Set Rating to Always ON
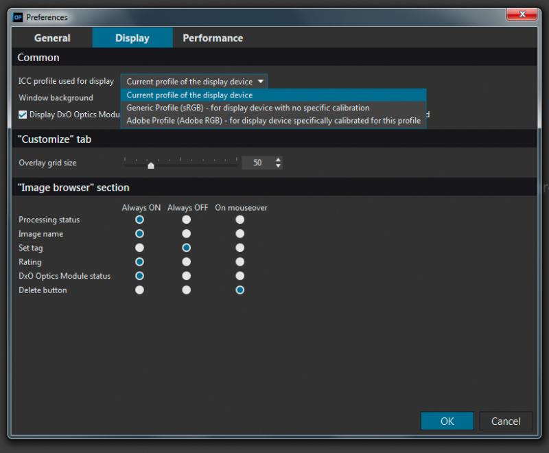This screenshot has width=549, height=453. (140, 262)
